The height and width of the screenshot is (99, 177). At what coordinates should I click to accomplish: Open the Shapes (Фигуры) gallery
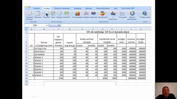[59, 15]
